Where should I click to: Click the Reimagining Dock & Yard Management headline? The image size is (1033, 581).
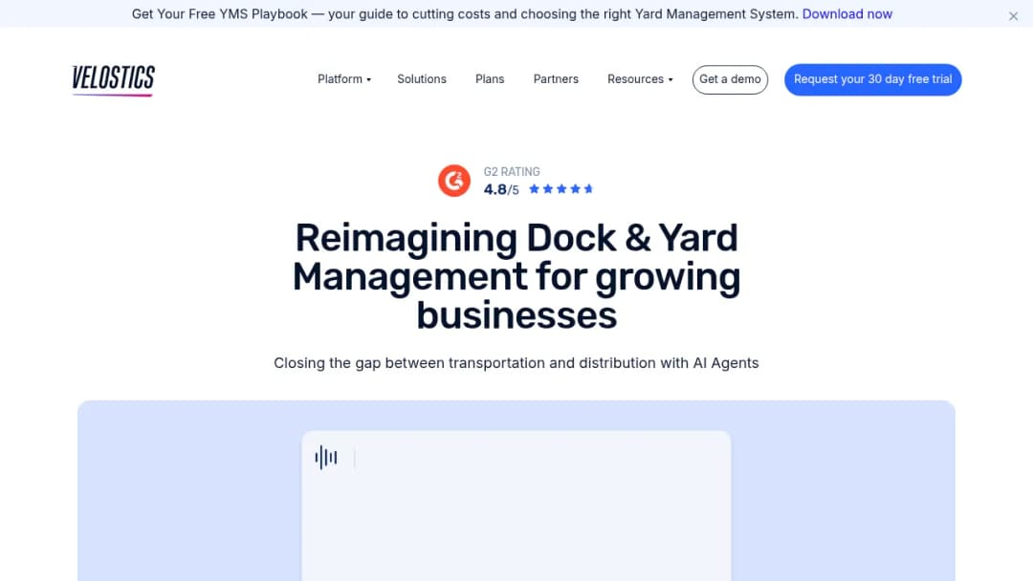(x=516, y=276)
